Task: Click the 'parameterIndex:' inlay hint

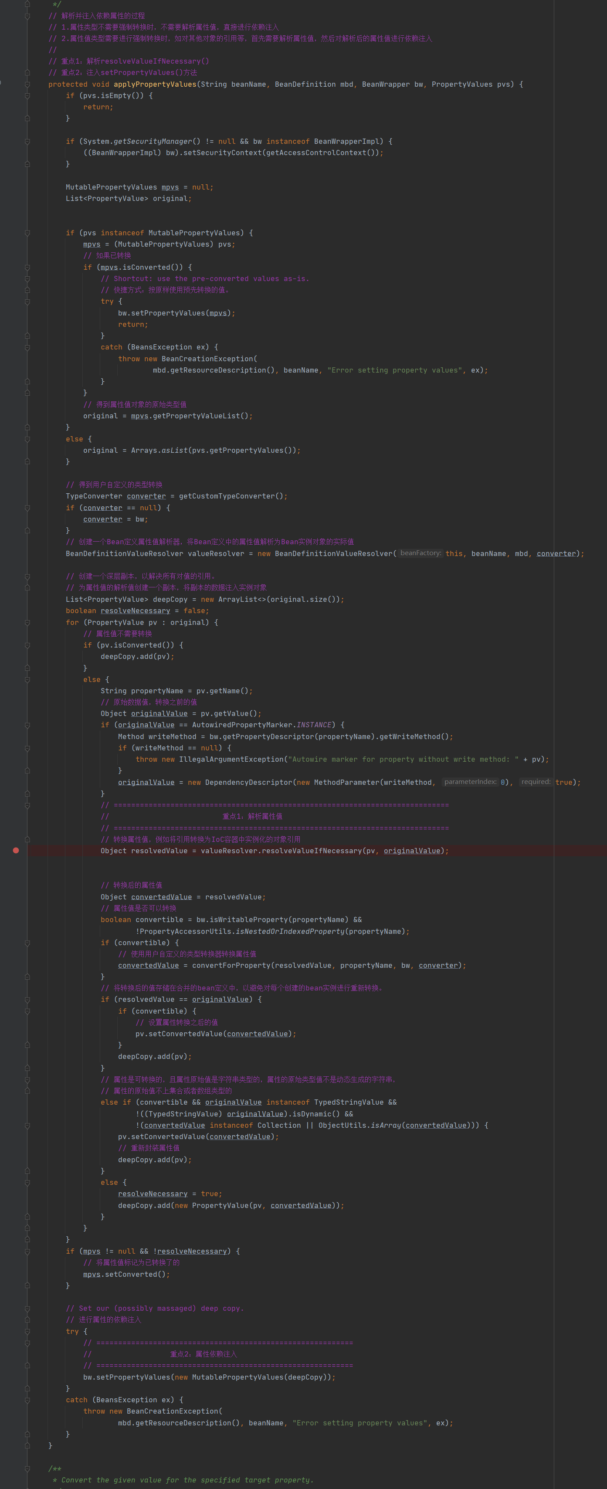Action: pyautogui.click(x=470, y=782)
